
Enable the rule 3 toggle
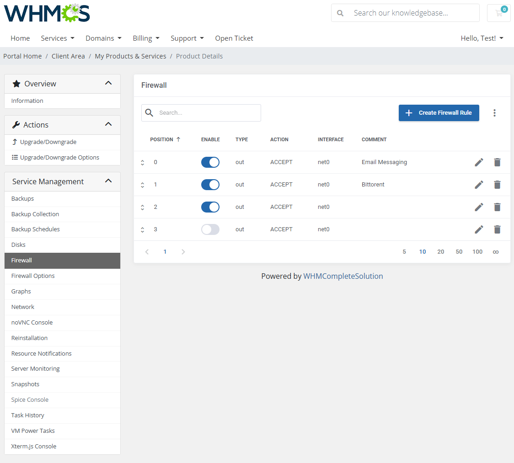coord(210,229)
